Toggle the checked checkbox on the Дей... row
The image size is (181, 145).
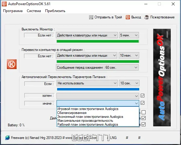pos(143,118)
